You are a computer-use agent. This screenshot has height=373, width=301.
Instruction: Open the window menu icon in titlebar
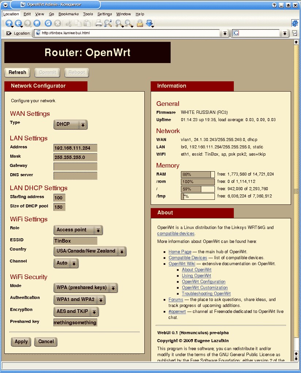(5, 5)
